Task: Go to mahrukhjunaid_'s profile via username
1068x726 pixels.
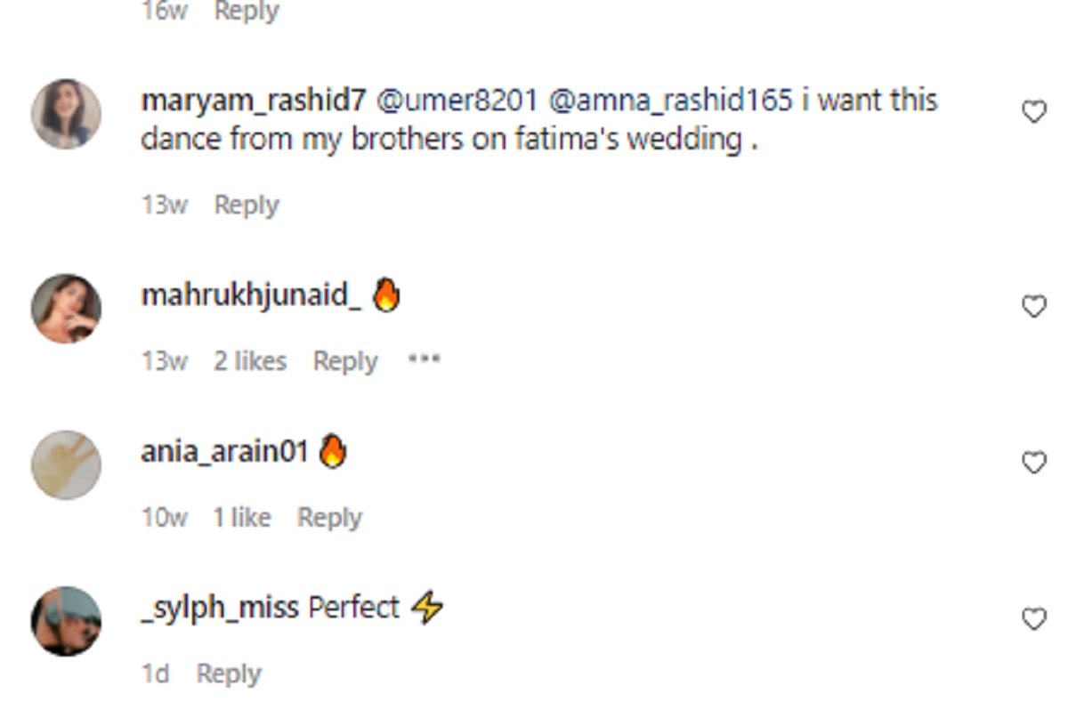Action: [x=251, y=295]
